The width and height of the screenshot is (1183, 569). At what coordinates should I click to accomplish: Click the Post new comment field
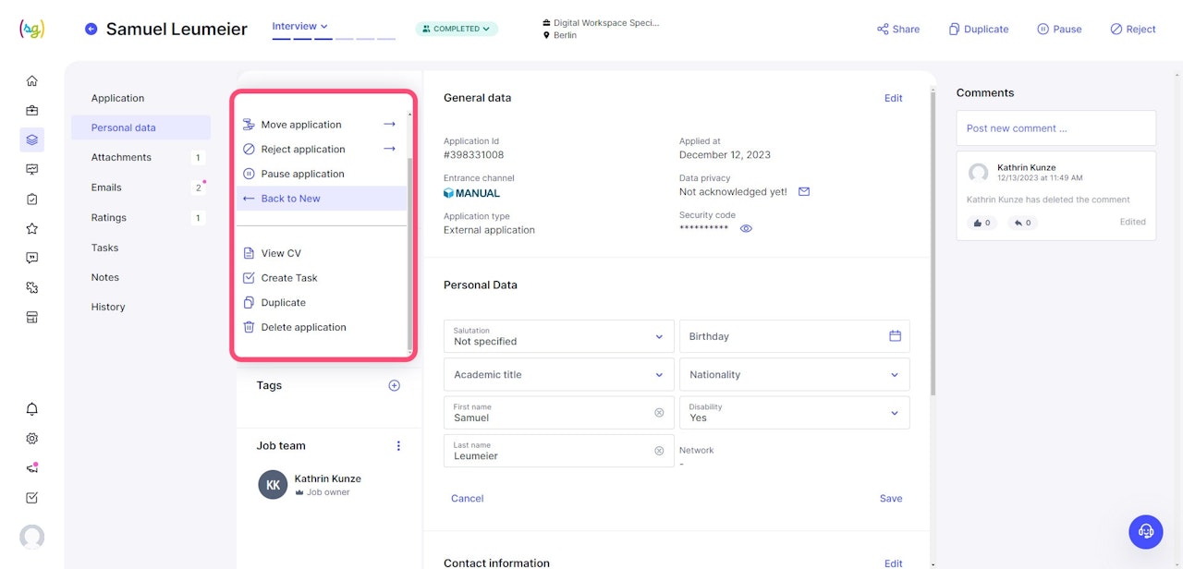coord(1055,128)
